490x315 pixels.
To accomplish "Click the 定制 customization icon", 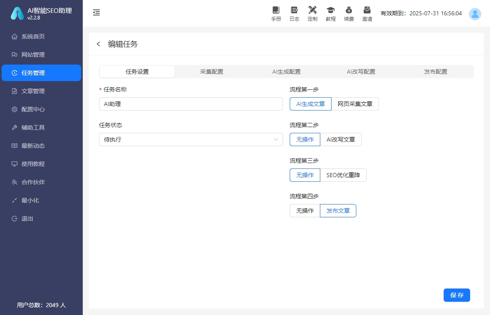I will coord(312,14).
